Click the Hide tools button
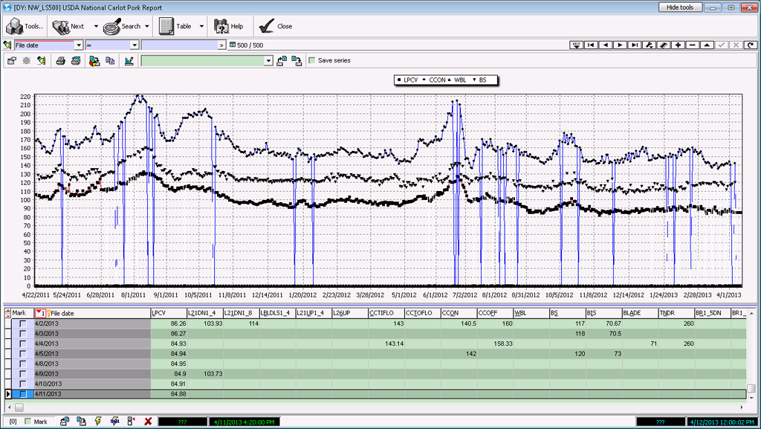The width and height of the screenshot is (761, 429). [679, 7]
